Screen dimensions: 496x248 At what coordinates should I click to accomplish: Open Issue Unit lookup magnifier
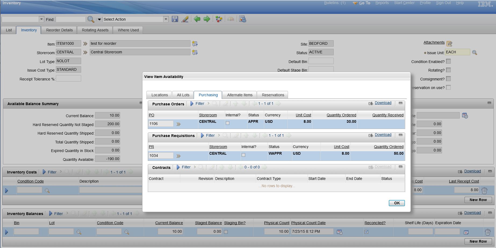pos(475,53)
